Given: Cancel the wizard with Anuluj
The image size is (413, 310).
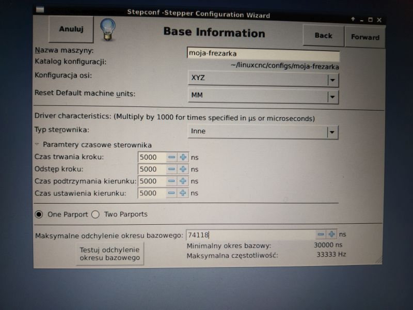Looking at the screenshot, I should coord(71,29).
